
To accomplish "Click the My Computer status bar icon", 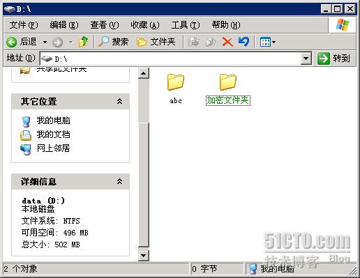I will (253, 269).
